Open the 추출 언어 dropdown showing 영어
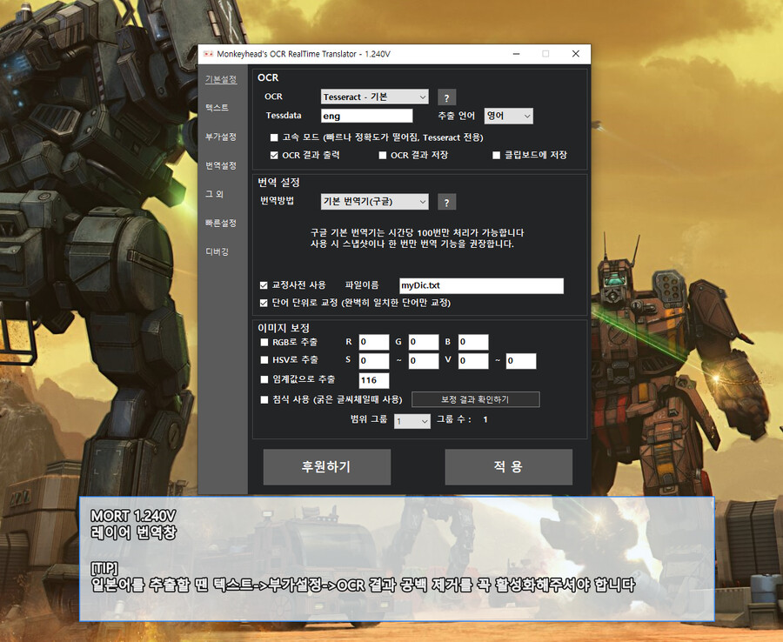The image size is (783, 642). pyautogui.click(x=508, y=116)
